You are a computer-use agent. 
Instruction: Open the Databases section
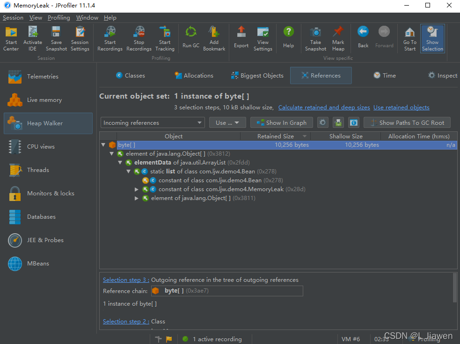48,217
